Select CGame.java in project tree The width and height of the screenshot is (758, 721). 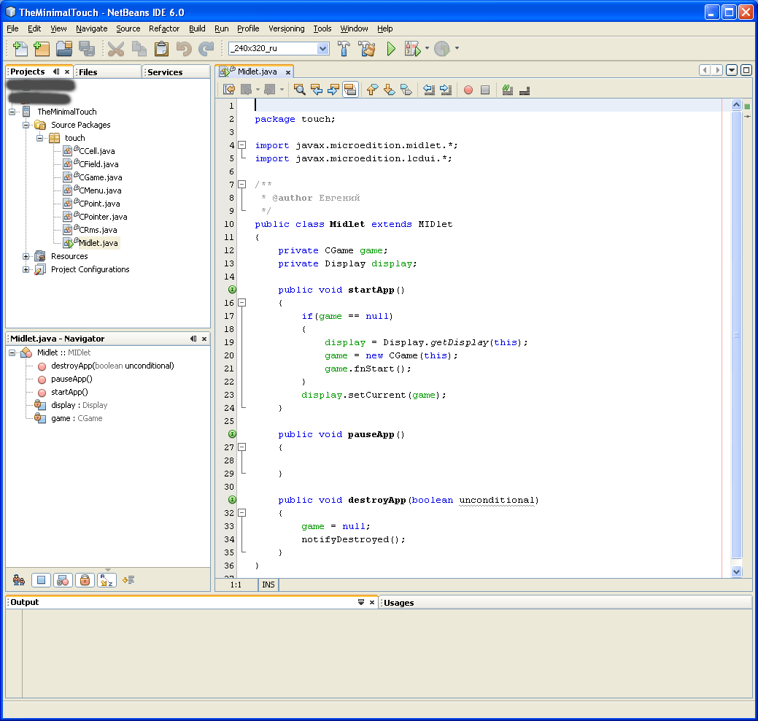tap(100, 177)
